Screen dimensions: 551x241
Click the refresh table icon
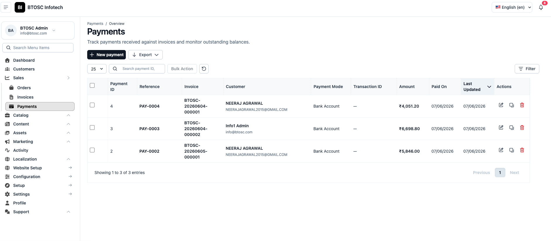(204, 69)
